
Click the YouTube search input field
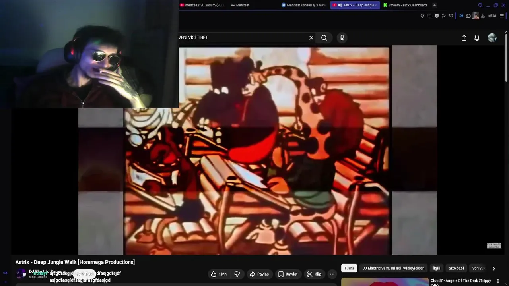pos(243,38)
